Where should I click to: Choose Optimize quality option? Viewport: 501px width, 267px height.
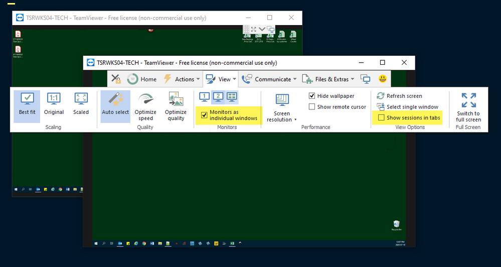coord(176,105)
